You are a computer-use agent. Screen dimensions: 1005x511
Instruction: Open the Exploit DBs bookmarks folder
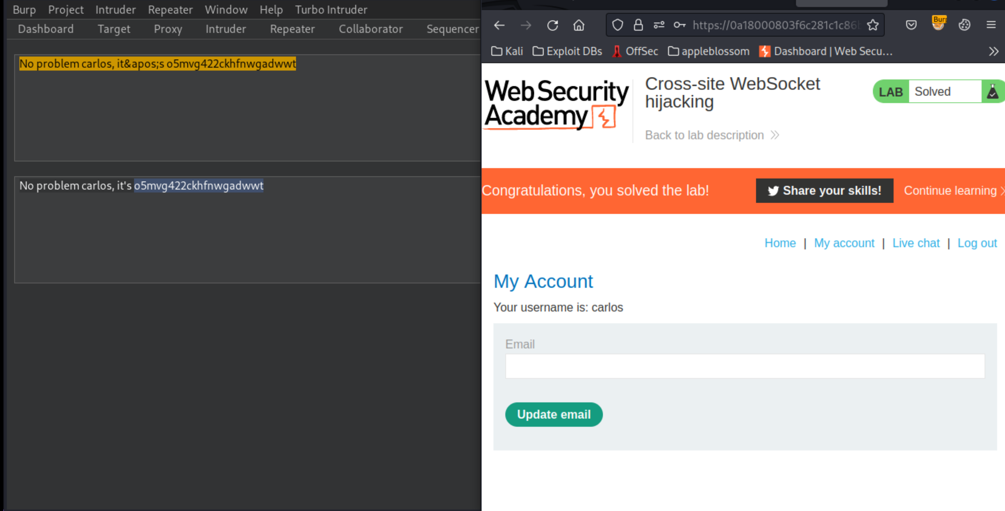click(x=567, y=51)
